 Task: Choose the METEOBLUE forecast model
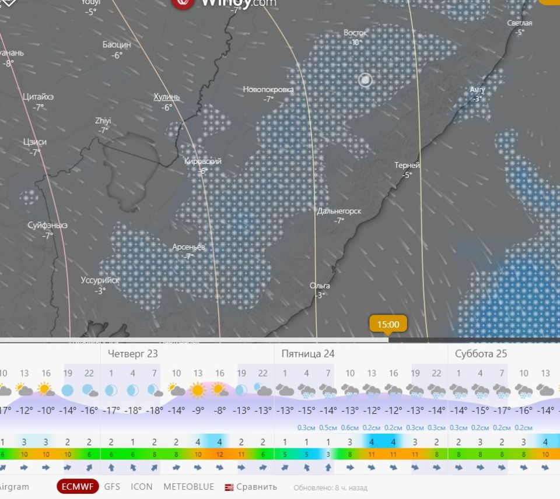pos(188,487)
